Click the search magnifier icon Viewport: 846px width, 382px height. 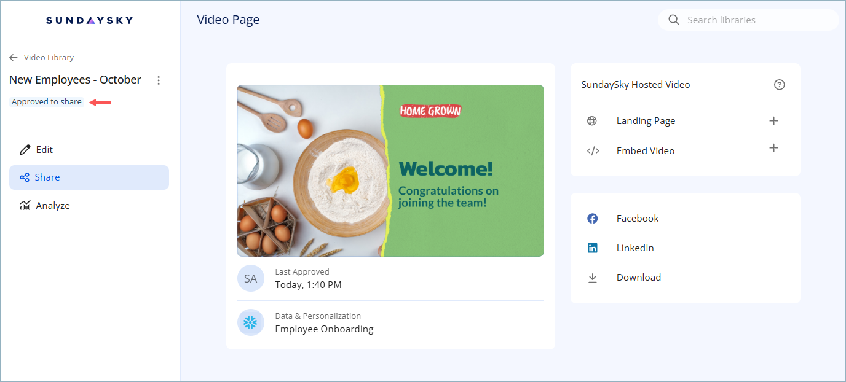674,20
